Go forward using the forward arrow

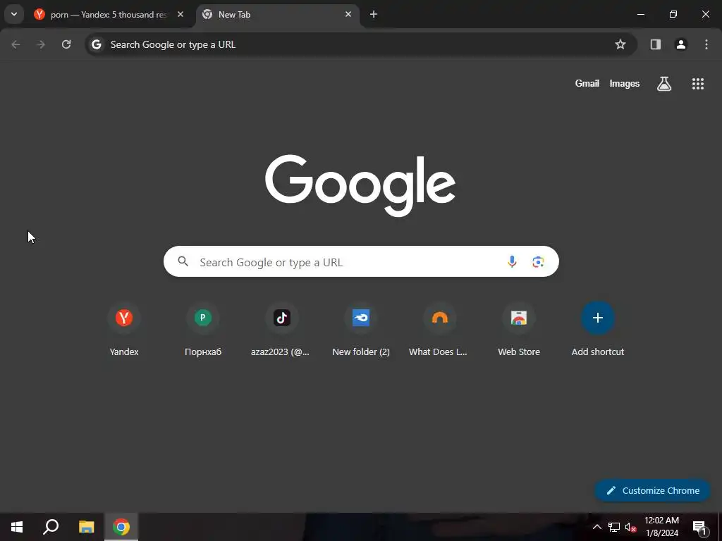[x=41, y=44]
